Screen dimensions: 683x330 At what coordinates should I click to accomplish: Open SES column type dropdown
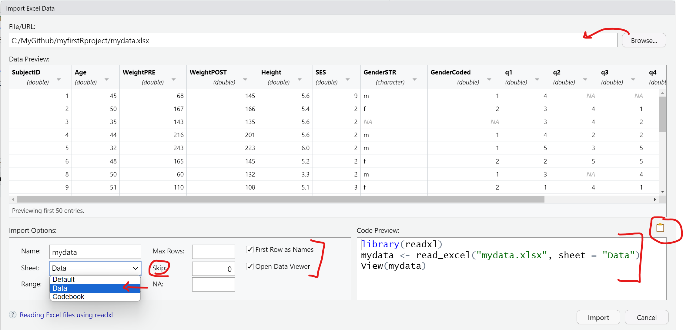[x=348, y=79]
